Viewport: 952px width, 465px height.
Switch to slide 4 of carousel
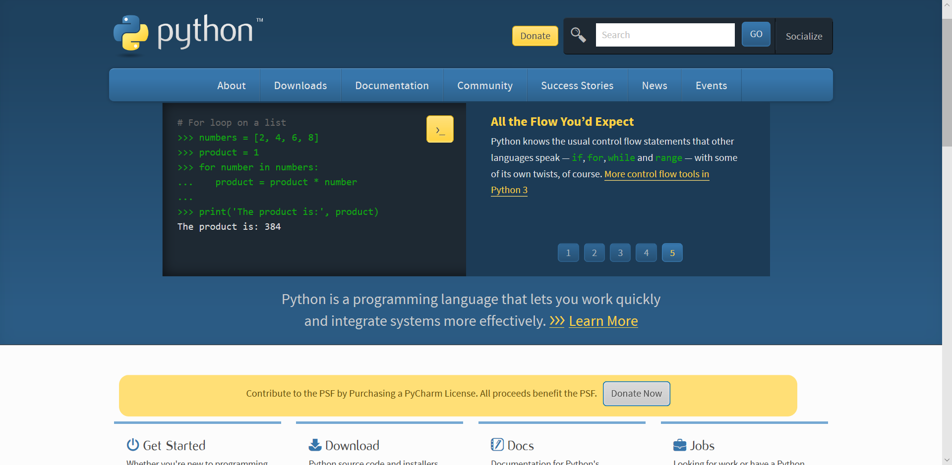point(646,253)
